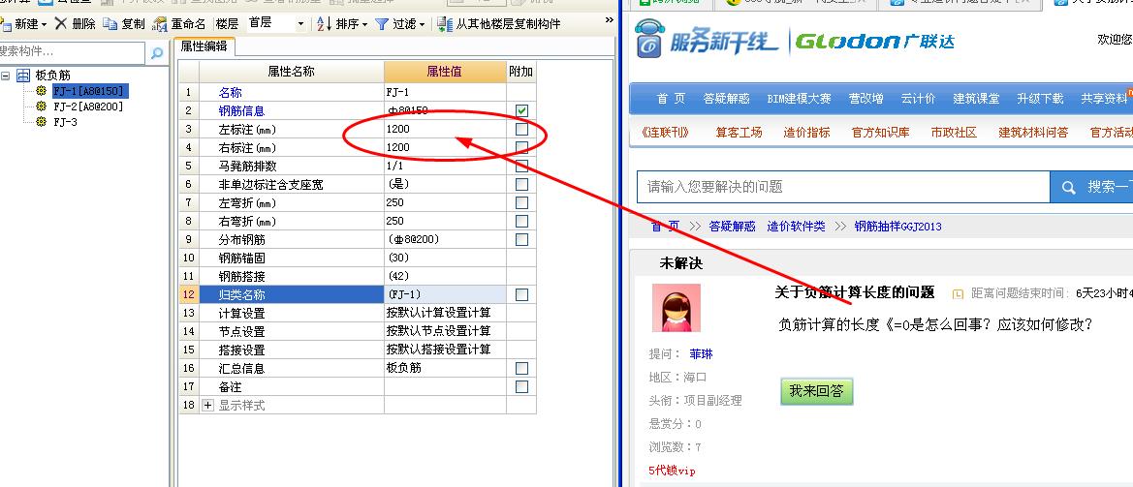Click the 复制 (copy) toolbar icon
Screen dimensions: 1133x487
pos(110,24)
